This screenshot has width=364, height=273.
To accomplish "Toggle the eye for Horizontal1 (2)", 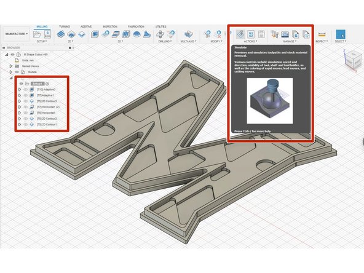I will coord(26,107).
